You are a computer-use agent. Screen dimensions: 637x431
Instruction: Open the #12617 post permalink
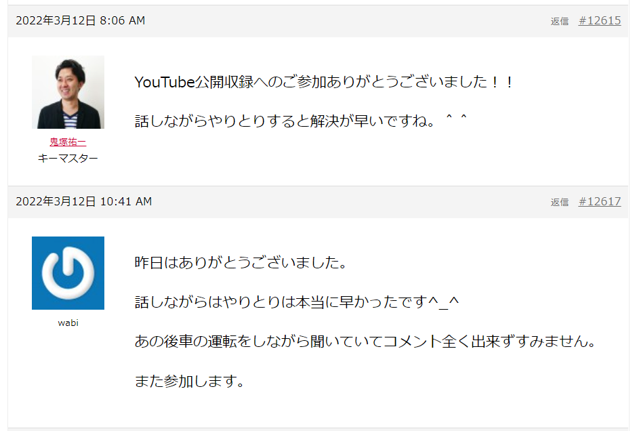pyautogui.click(x=600, y=201)
